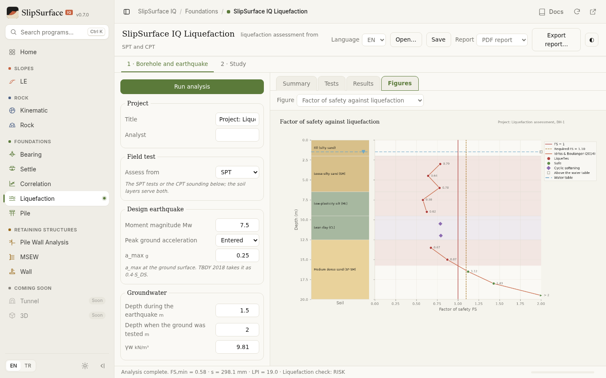Image resolution: width=606 pixels, height=378 pixels.
Task: Click Foundations in the breadcrumb
Action: 202,11
